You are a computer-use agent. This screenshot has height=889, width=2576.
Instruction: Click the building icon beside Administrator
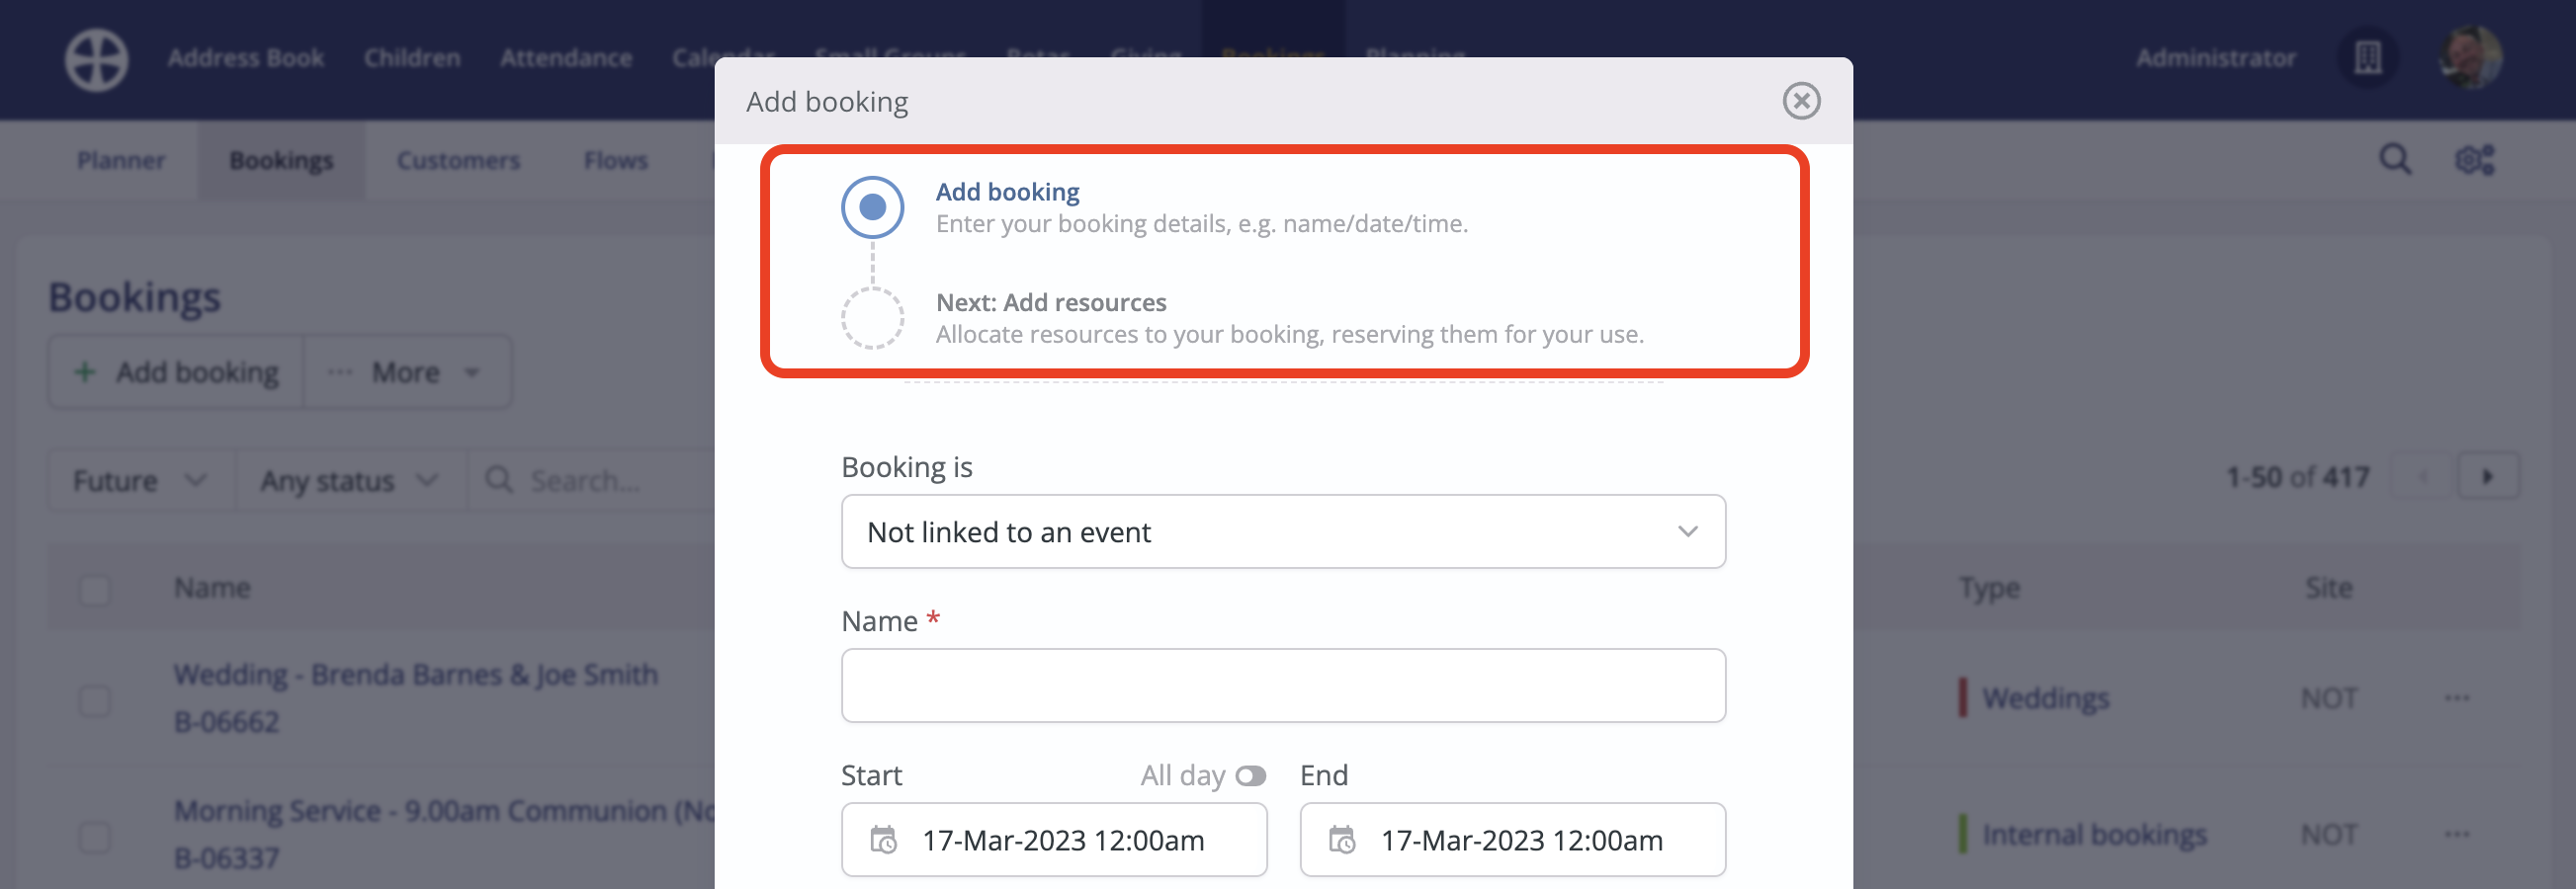click(x=2368, y=58)
